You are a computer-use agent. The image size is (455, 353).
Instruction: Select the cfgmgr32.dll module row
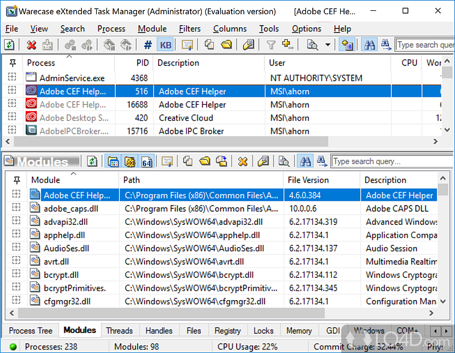coord(221,301)
